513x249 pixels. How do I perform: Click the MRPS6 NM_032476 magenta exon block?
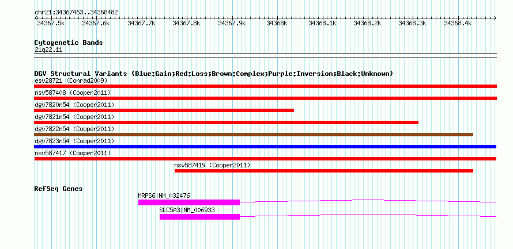point(189,202)
